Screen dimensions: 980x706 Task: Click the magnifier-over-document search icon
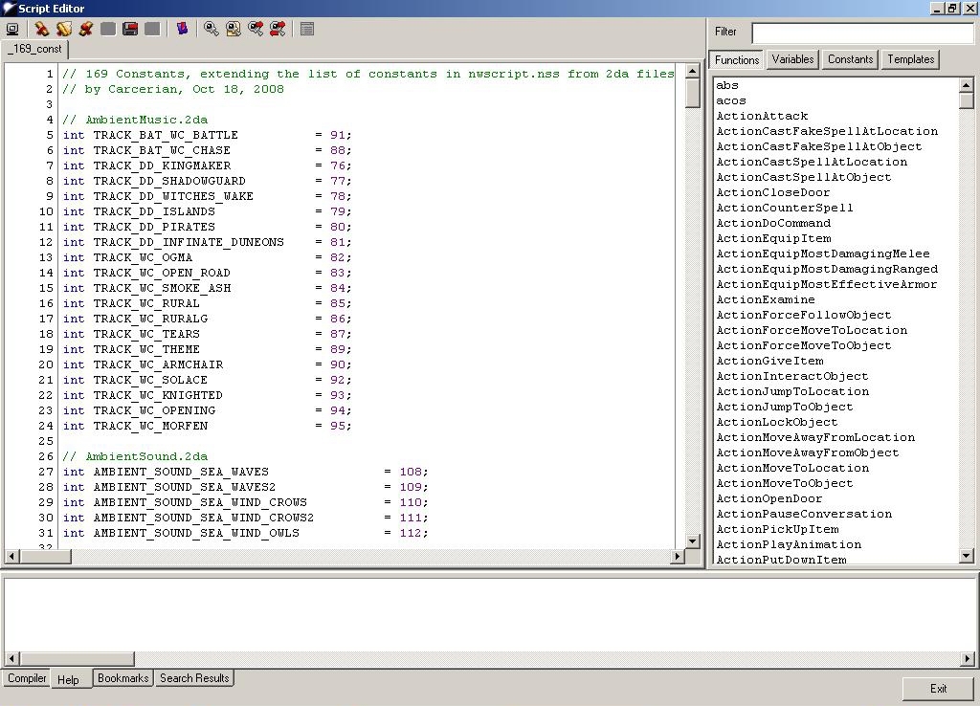click(x=233, y=30)
